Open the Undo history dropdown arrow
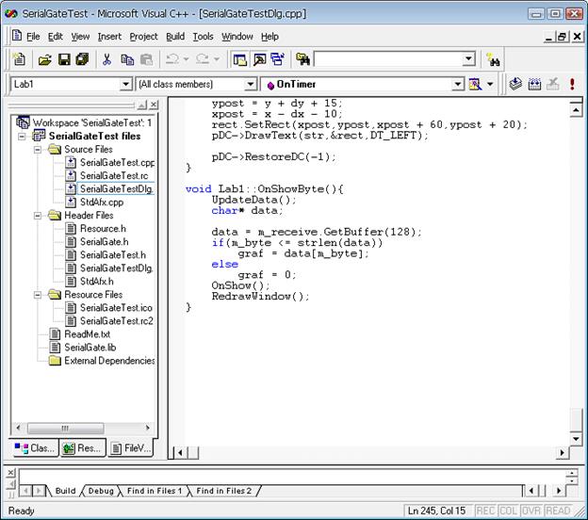Image resolution: width=588 pixels, height=520 pixels. pyautogui.click(x=186, y=59)
